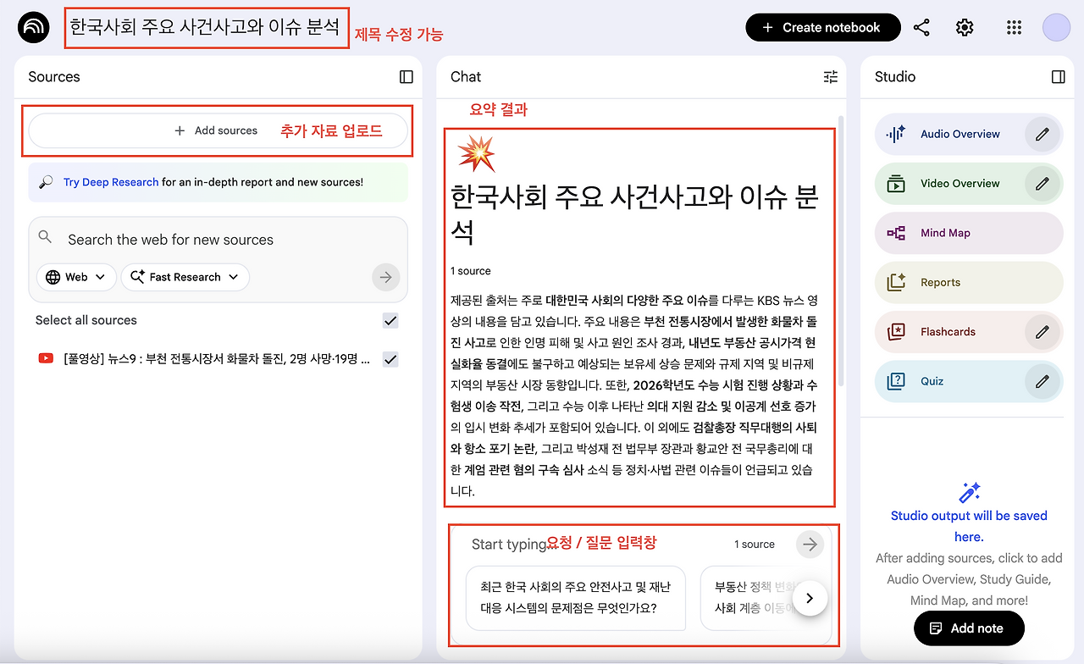The width and height of the screenshot is (1084, 664).
Task: Click the NotebookLM logo
Action: (33, 26)
